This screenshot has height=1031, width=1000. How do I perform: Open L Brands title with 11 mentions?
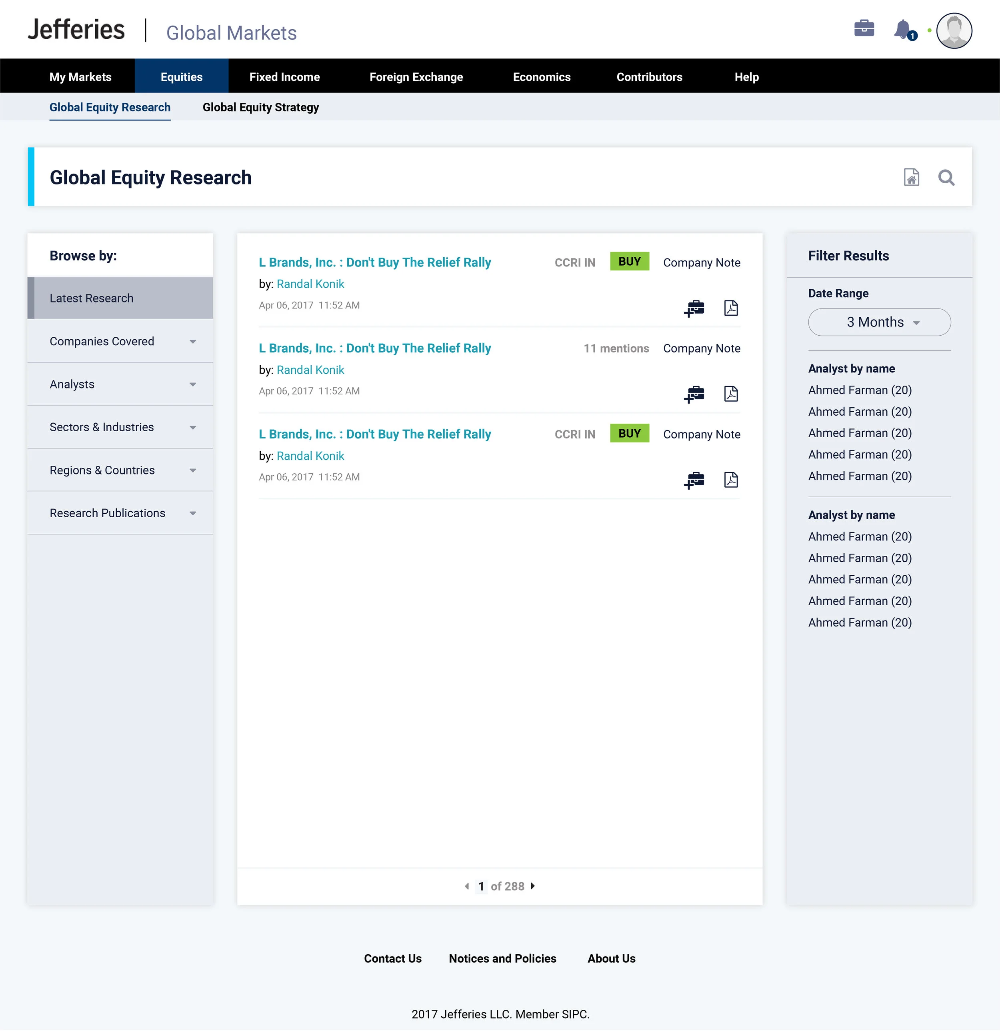click(374, 348)
